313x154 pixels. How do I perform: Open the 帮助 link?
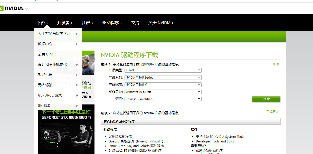(x=276, y=64)
